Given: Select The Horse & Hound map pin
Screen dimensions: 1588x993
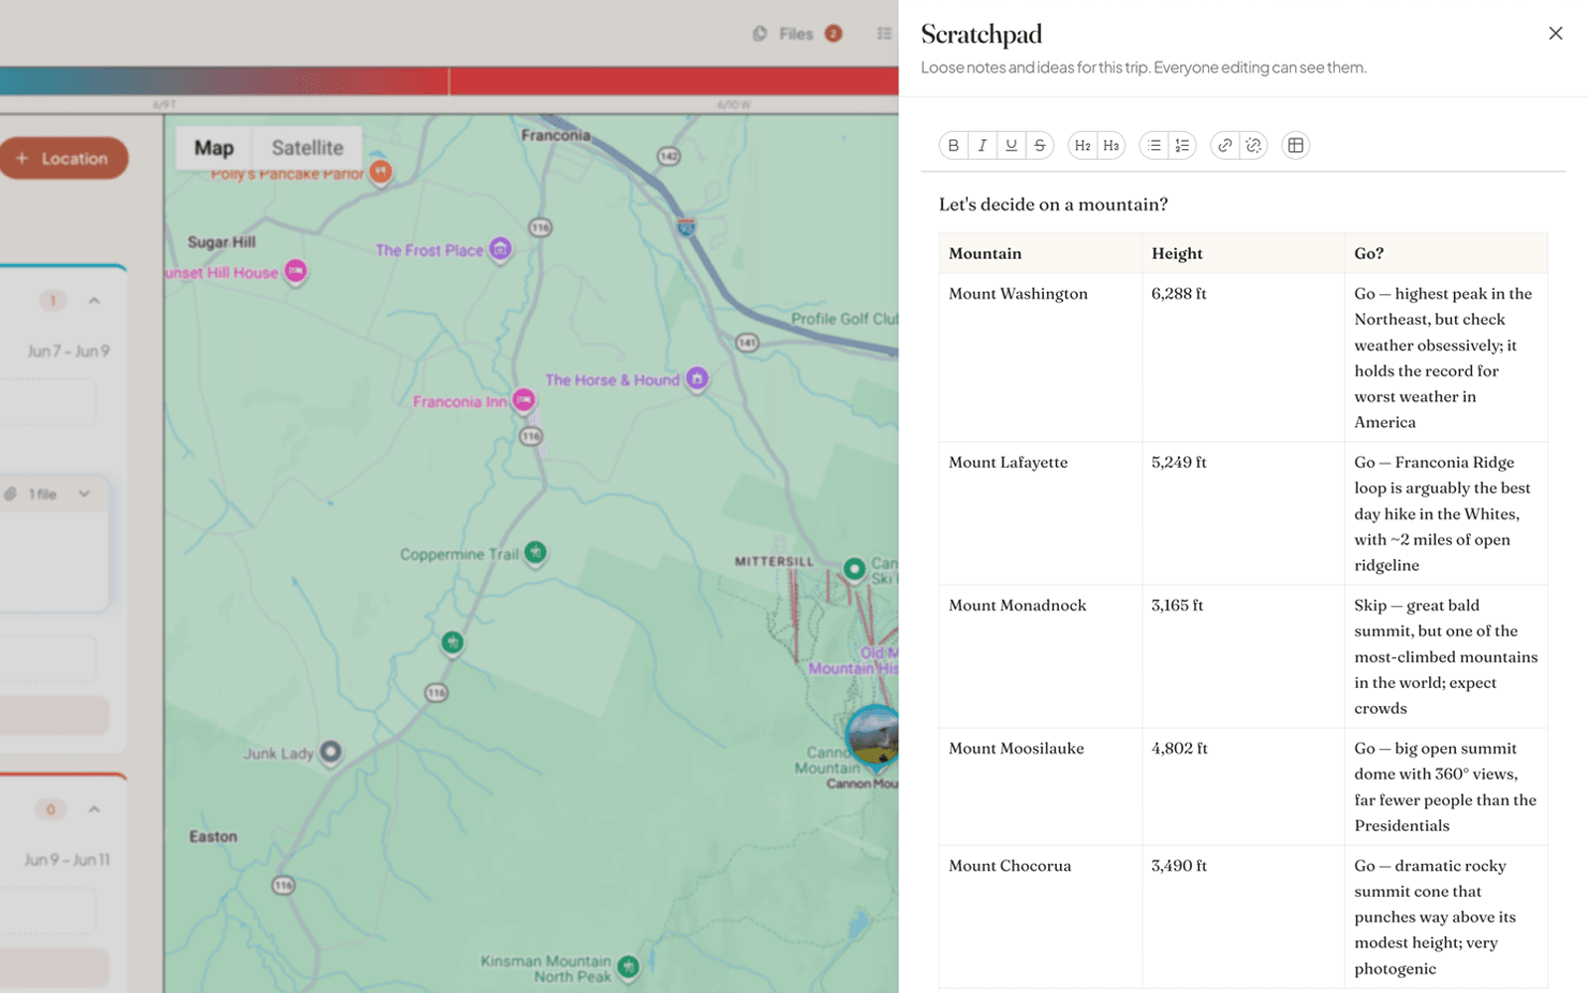Looking at the screenshot, I should [x=698, y=379].
